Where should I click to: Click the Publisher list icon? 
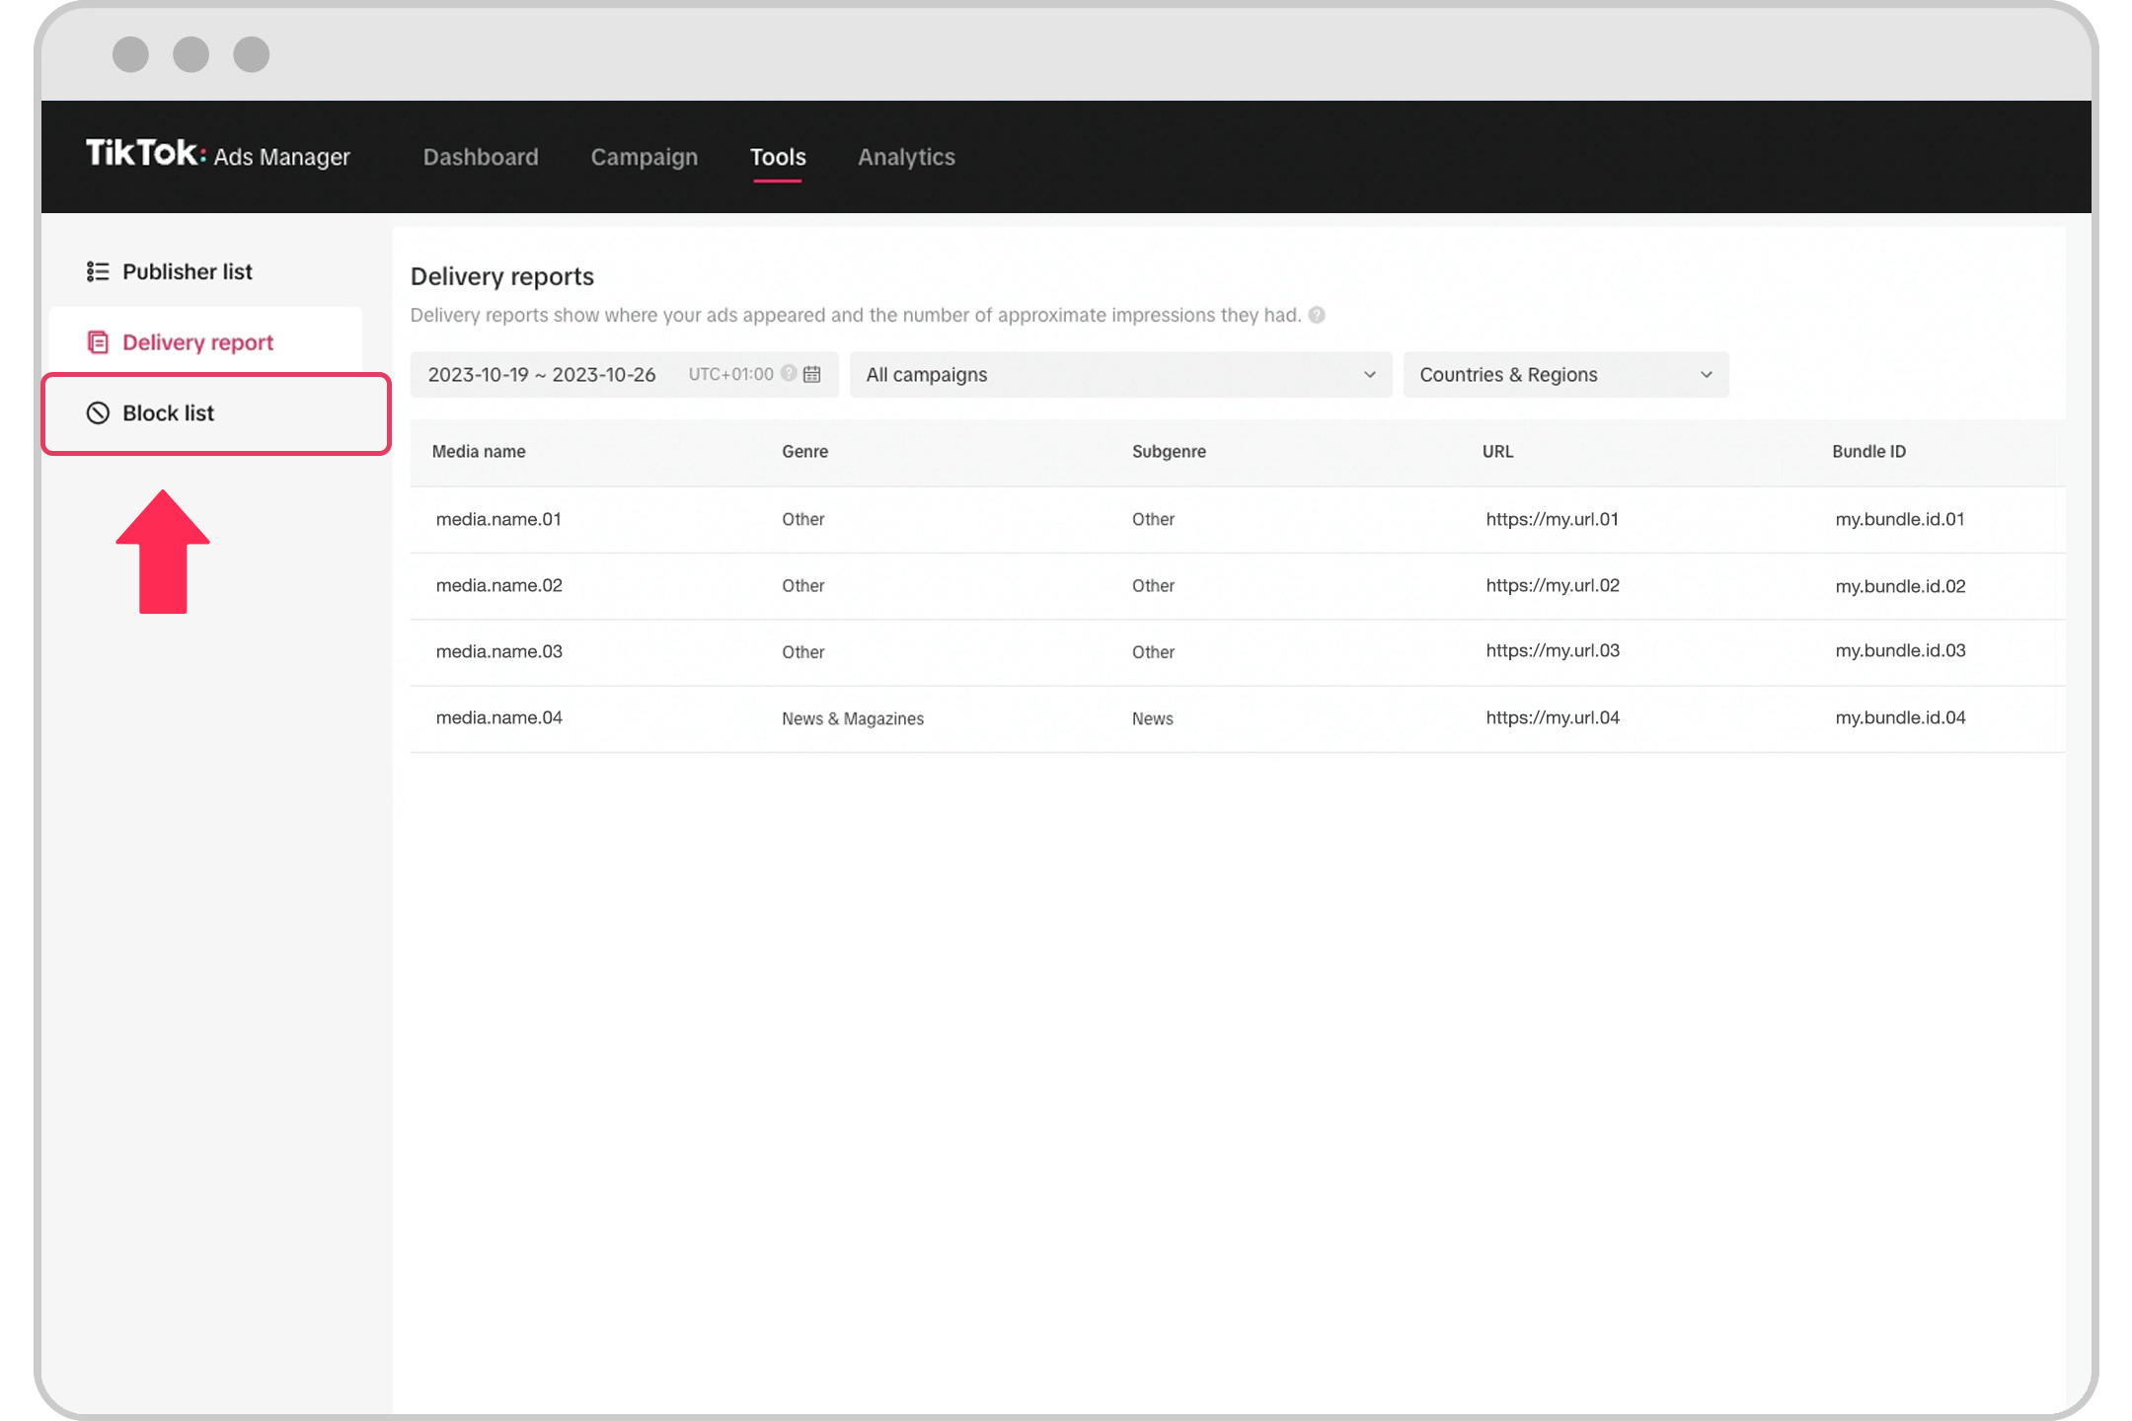(99, 271)
